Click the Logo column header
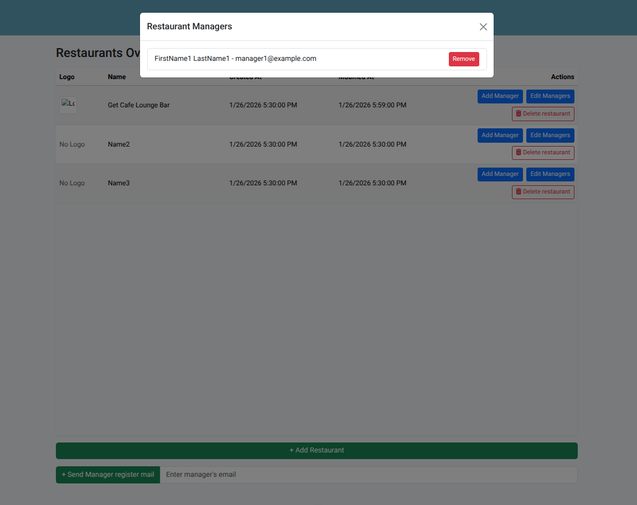637x505 pixels. tap(67, 77)
